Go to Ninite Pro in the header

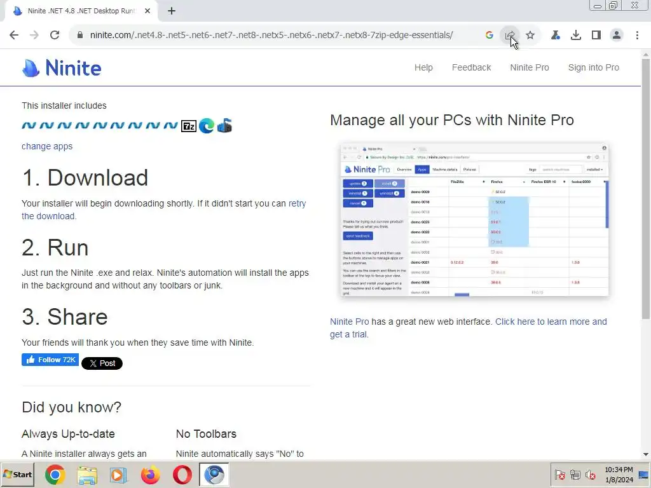(530, 67)
